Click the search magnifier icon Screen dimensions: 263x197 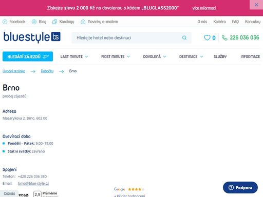(184, 38)
